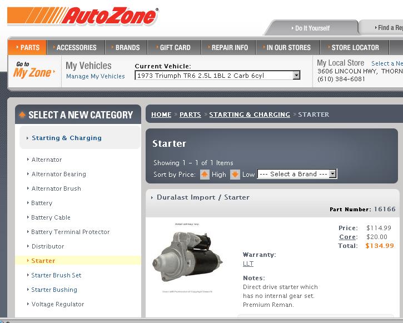Click the starter product image
The width and height of the screenshot is (403, 323).
(188, 257)
